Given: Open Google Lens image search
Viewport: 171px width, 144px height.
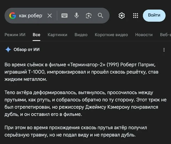Looking at the screenshot, I should [89, 16].
